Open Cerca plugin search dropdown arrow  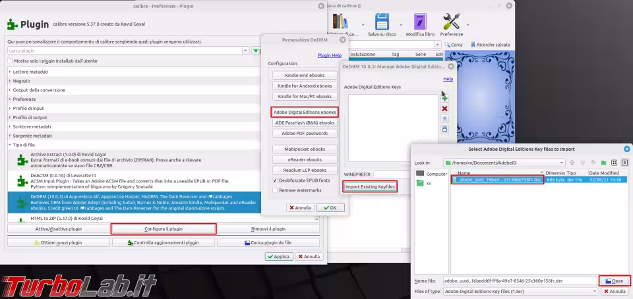point(245,51)
